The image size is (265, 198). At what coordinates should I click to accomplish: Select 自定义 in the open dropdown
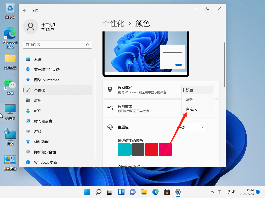point(191,109)
